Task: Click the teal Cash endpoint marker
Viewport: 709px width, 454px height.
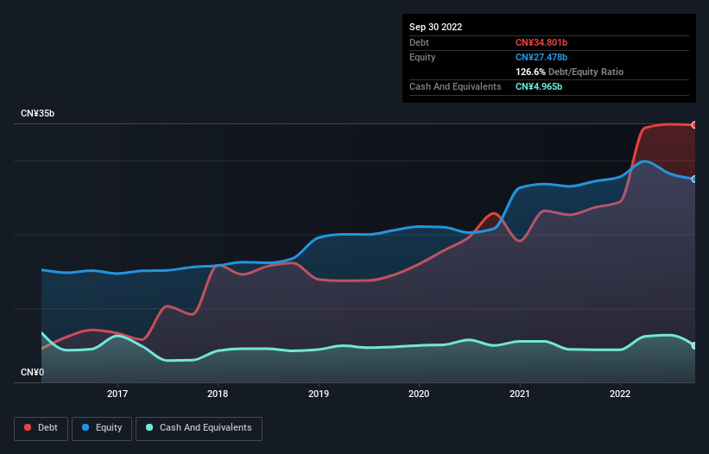Action: tap(694, 345)
